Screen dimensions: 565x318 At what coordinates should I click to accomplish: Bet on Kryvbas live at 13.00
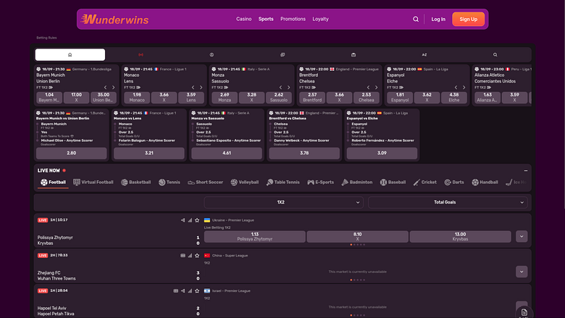click(460, 237)
